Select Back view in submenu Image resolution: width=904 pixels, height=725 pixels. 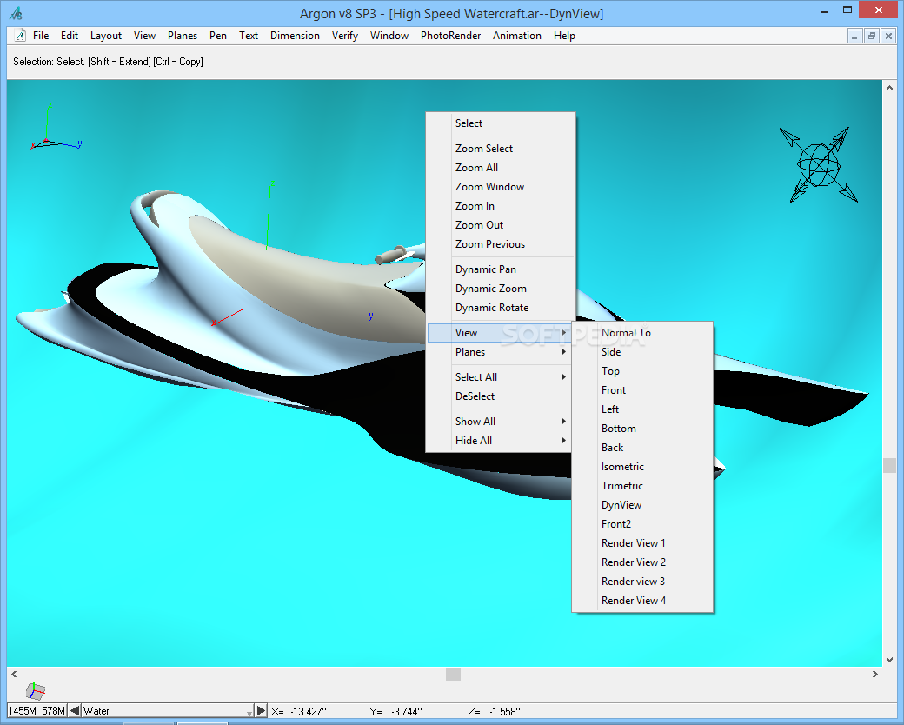coord(642,448)
